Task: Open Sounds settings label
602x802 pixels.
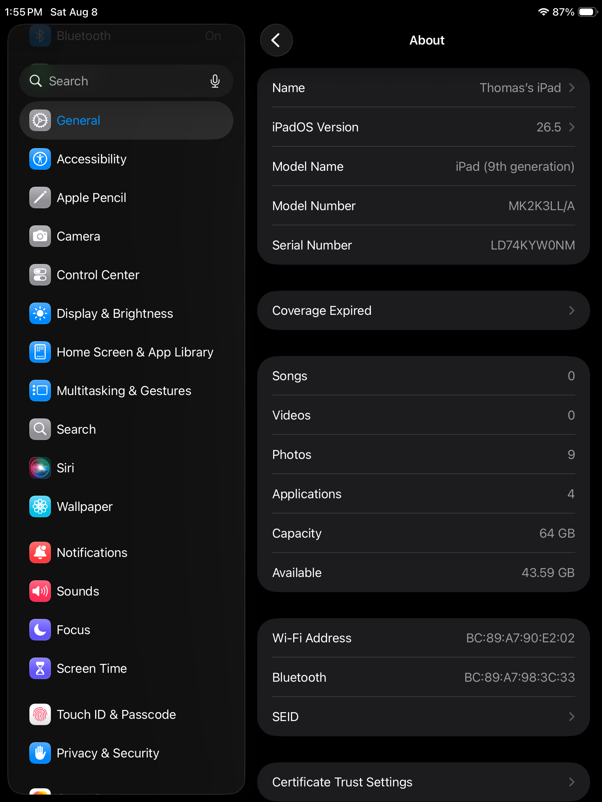Action: point(78,591)
